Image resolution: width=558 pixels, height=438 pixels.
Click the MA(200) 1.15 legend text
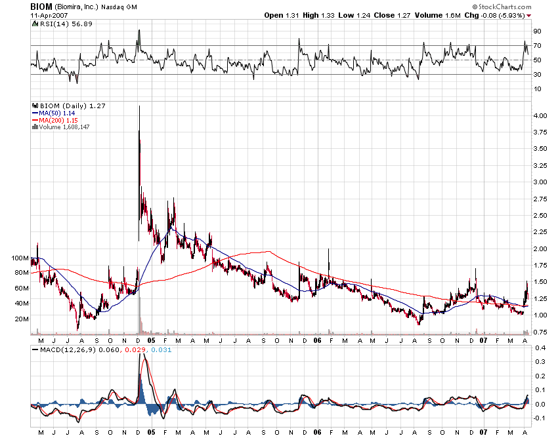pos(58,120)
